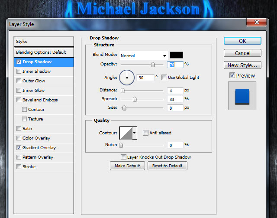This screenshot has width=277, height=218.
Task: Enable the Bevel and Emboss checkbox
Action: click(x=19, y=100)
